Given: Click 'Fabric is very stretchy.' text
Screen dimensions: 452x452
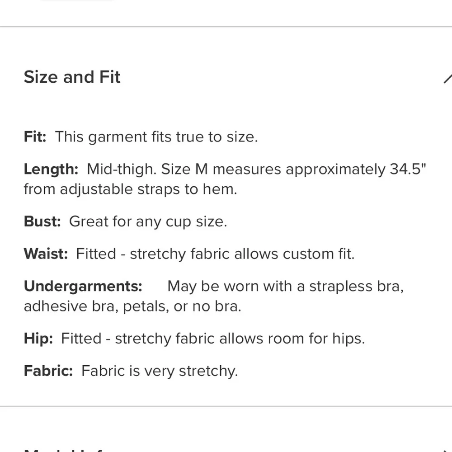Looking at the screenshot, I should pyautogui.click(x=159, y=371).
